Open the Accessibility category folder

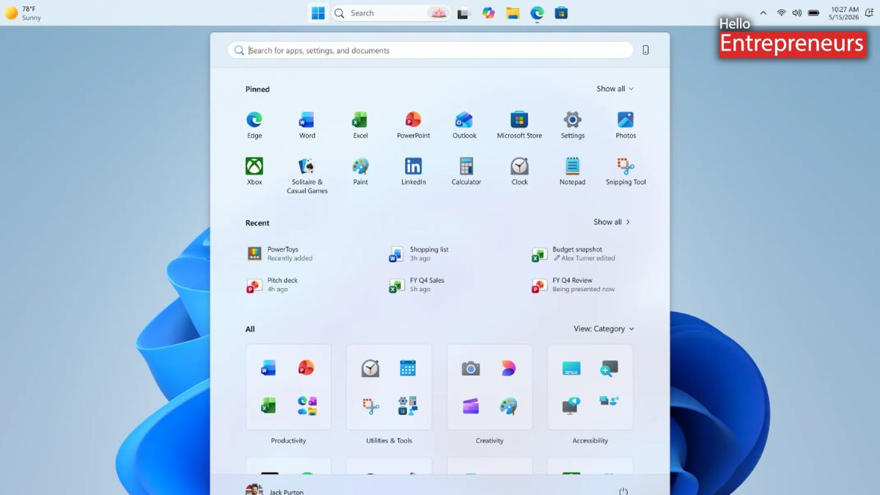click(x=590, y=387)
